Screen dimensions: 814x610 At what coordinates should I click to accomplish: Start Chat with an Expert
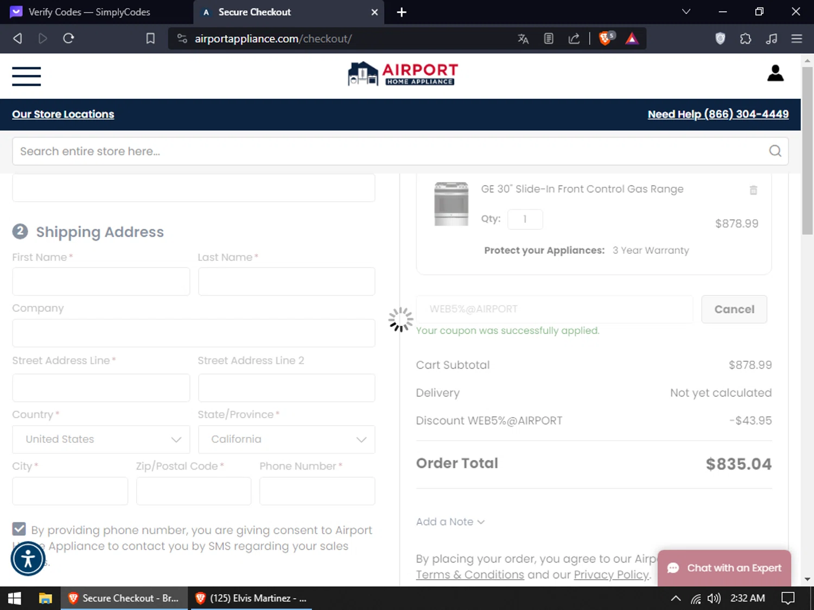click(x=724, y=568)
